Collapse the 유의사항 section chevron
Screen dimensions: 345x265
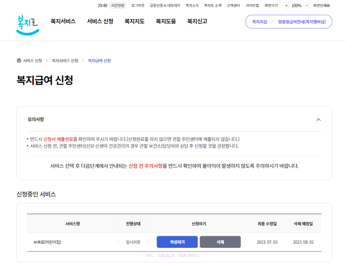point(319,120)
